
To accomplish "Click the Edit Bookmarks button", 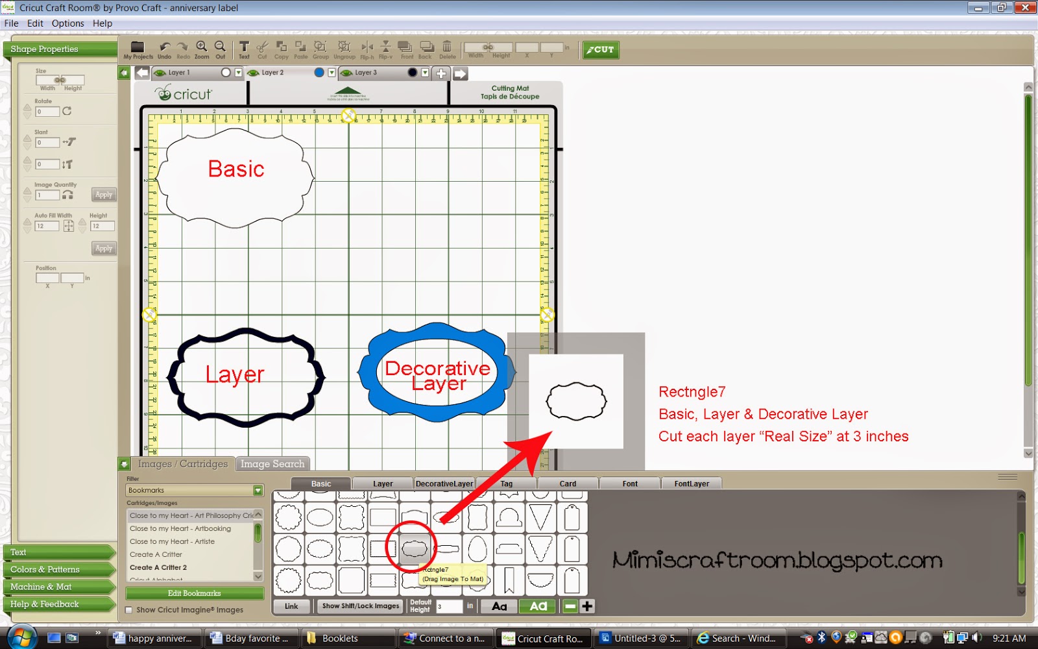I will click(x=195, y=593).
